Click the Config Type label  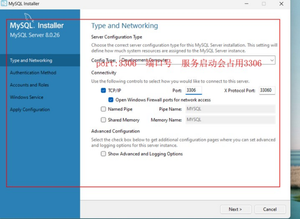104,60
